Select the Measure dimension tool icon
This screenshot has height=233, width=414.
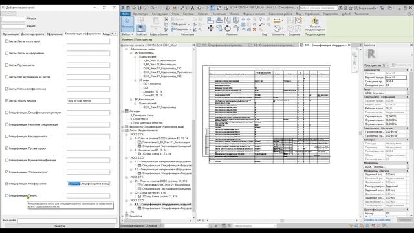point(277,20)
